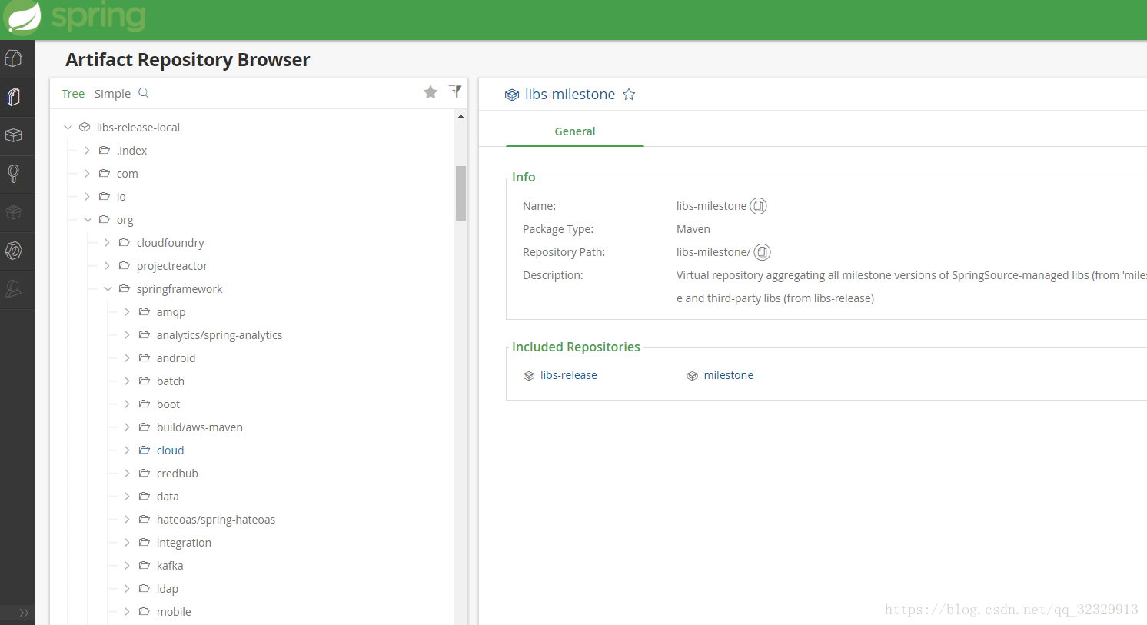
Task: Click the milestone repository icon
Action: click(693, 376)
